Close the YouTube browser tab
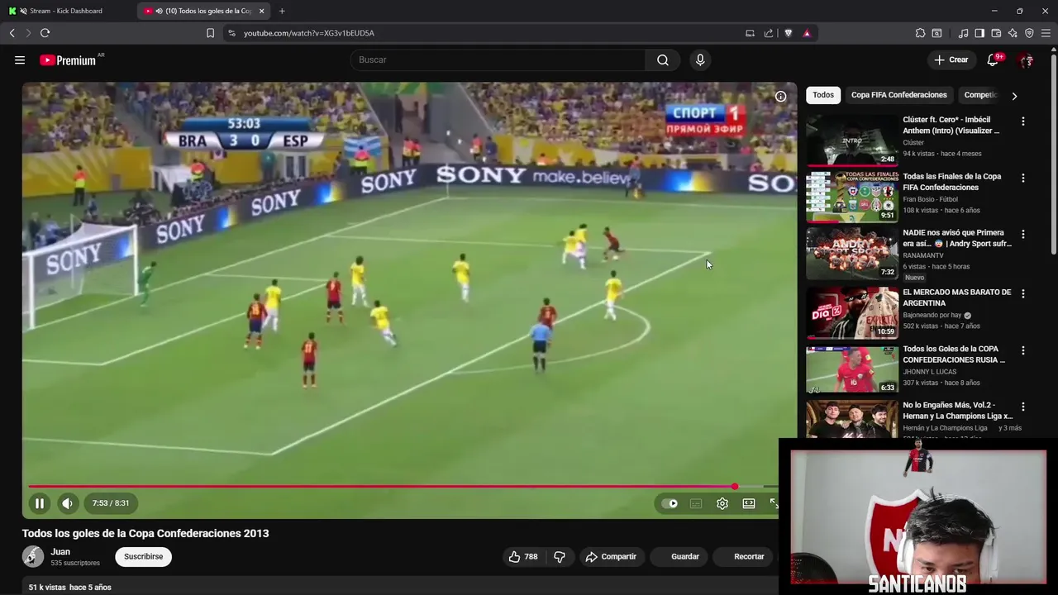1058x595 pixels. [x=261, y=11]
